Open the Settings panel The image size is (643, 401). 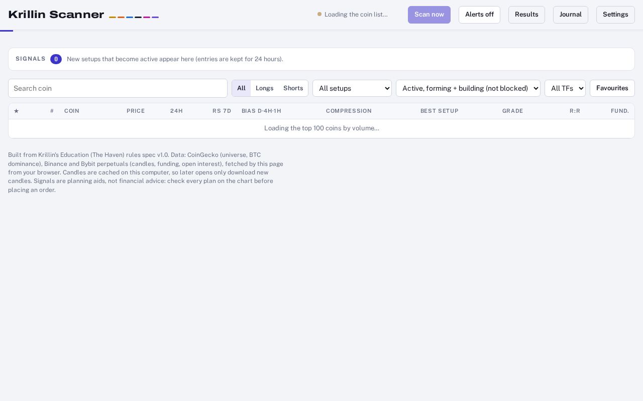point(615,15)
